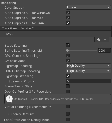Open the HDR Cubemap Encoding dropdown
Image resolution: width=112 pixels, height=123 pixels.
[x=88, y=71]
